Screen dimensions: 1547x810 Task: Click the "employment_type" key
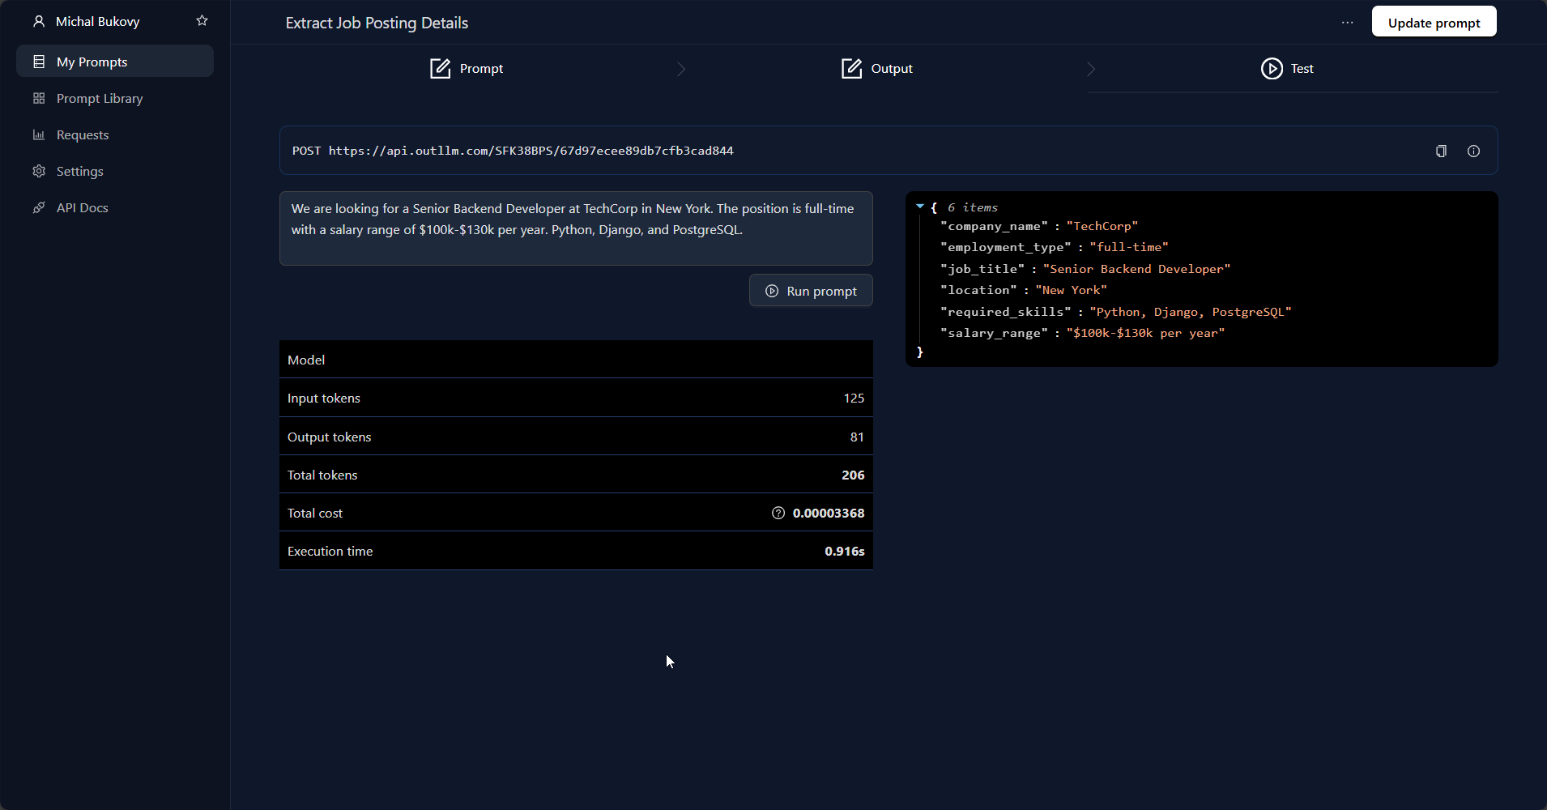(x=1005, y=247)
